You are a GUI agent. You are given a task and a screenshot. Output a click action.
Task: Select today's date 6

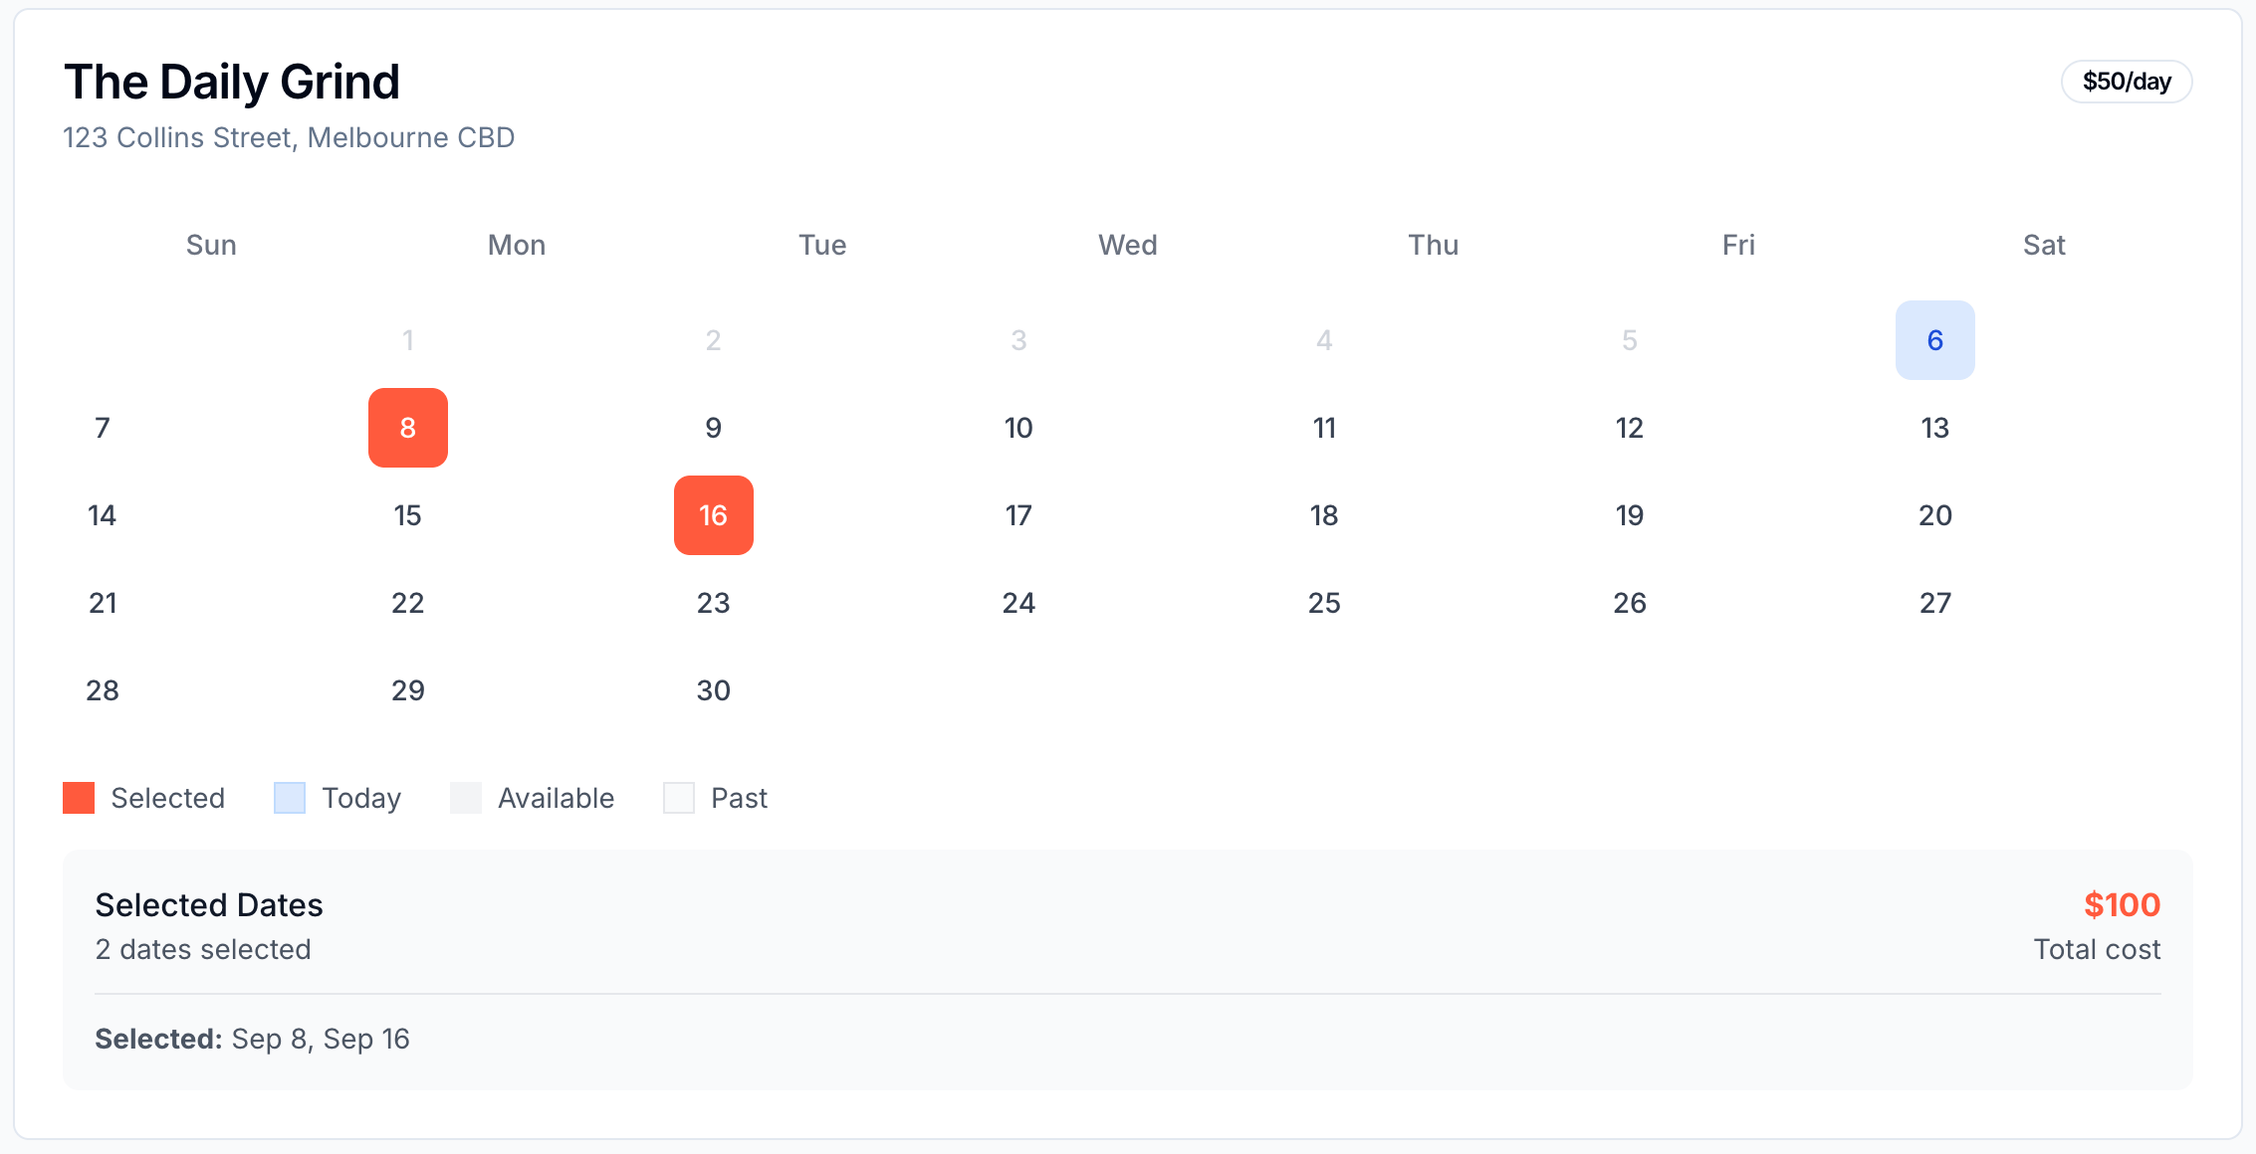point(1934,340)
